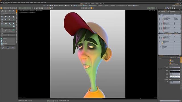182x102 pixels.
Task: Switch to the Shading tab in right panel
Action: click(x=165, y=10)
